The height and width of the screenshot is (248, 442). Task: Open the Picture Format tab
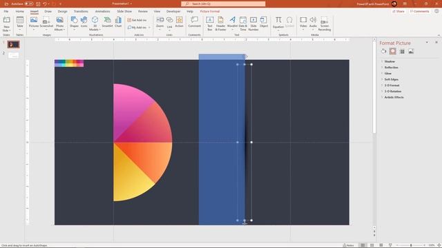(x=209, y=12)
